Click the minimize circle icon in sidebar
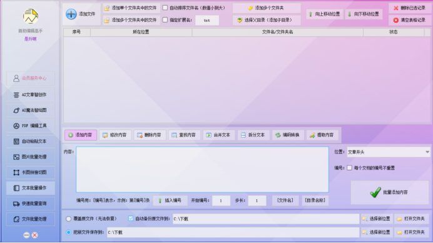Image resolution: width=433 pixels, height=243 pixels. pos(26,235)
